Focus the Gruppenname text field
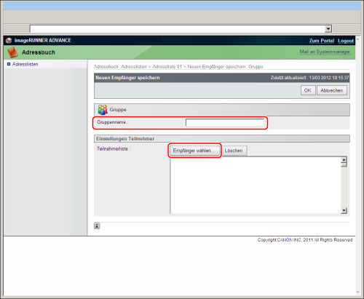The image size is (364, 299). point(225,122)
